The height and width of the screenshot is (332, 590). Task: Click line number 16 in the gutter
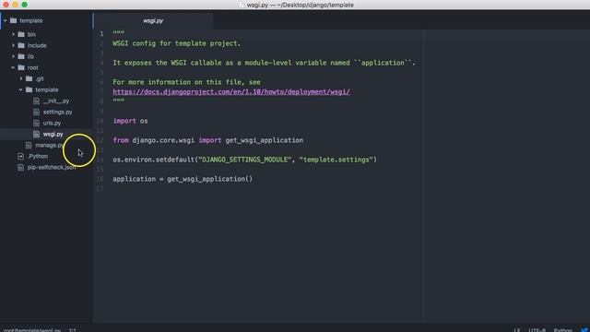coord(100,179)
